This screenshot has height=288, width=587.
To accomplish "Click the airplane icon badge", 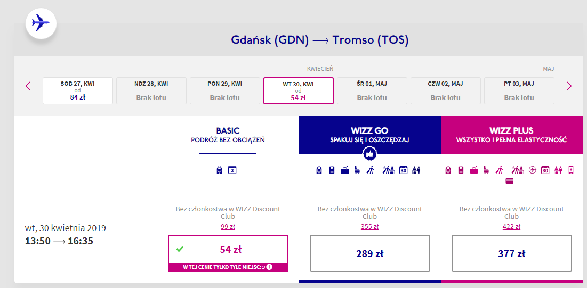I will click(41, 23).
